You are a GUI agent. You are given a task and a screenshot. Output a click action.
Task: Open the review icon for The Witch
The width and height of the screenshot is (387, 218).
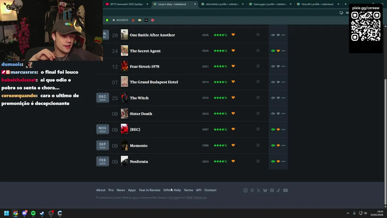(x=258, y=97)
